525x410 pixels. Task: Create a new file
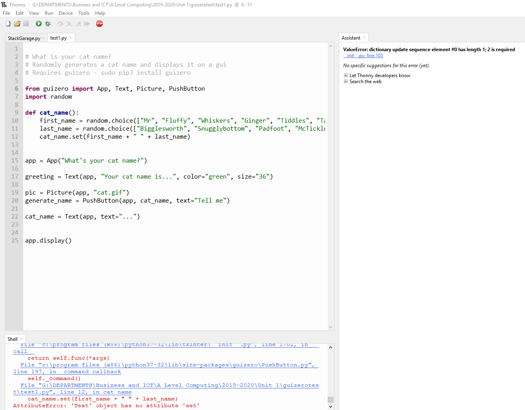click(8, 24)
